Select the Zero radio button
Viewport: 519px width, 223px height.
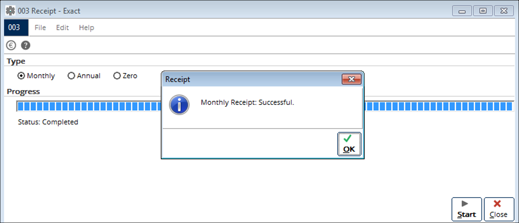pos(117,76)
